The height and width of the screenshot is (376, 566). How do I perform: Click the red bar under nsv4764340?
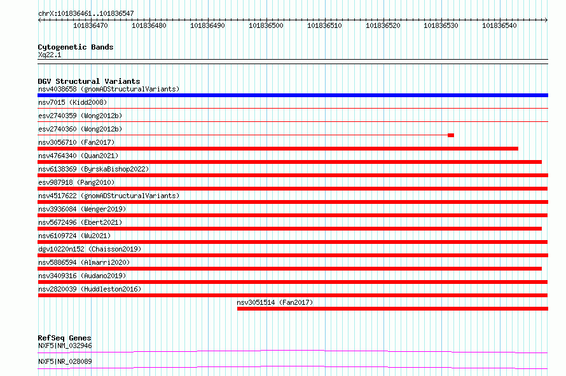pos(289,162)
